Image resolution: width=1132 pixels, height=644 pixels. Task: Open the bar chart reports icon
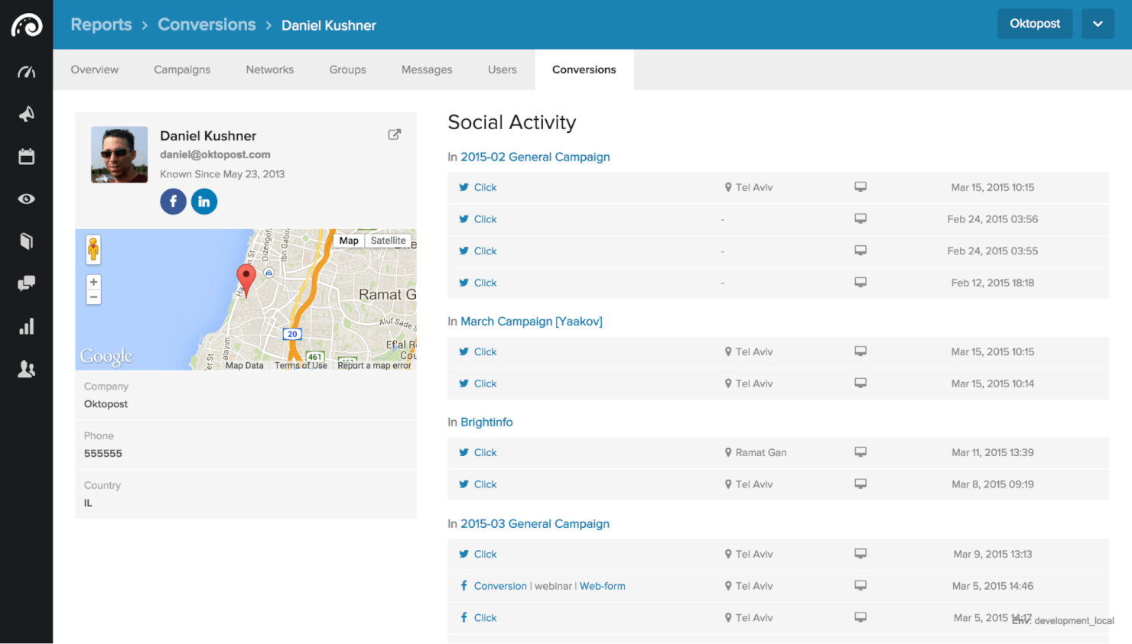pos(26,326)
